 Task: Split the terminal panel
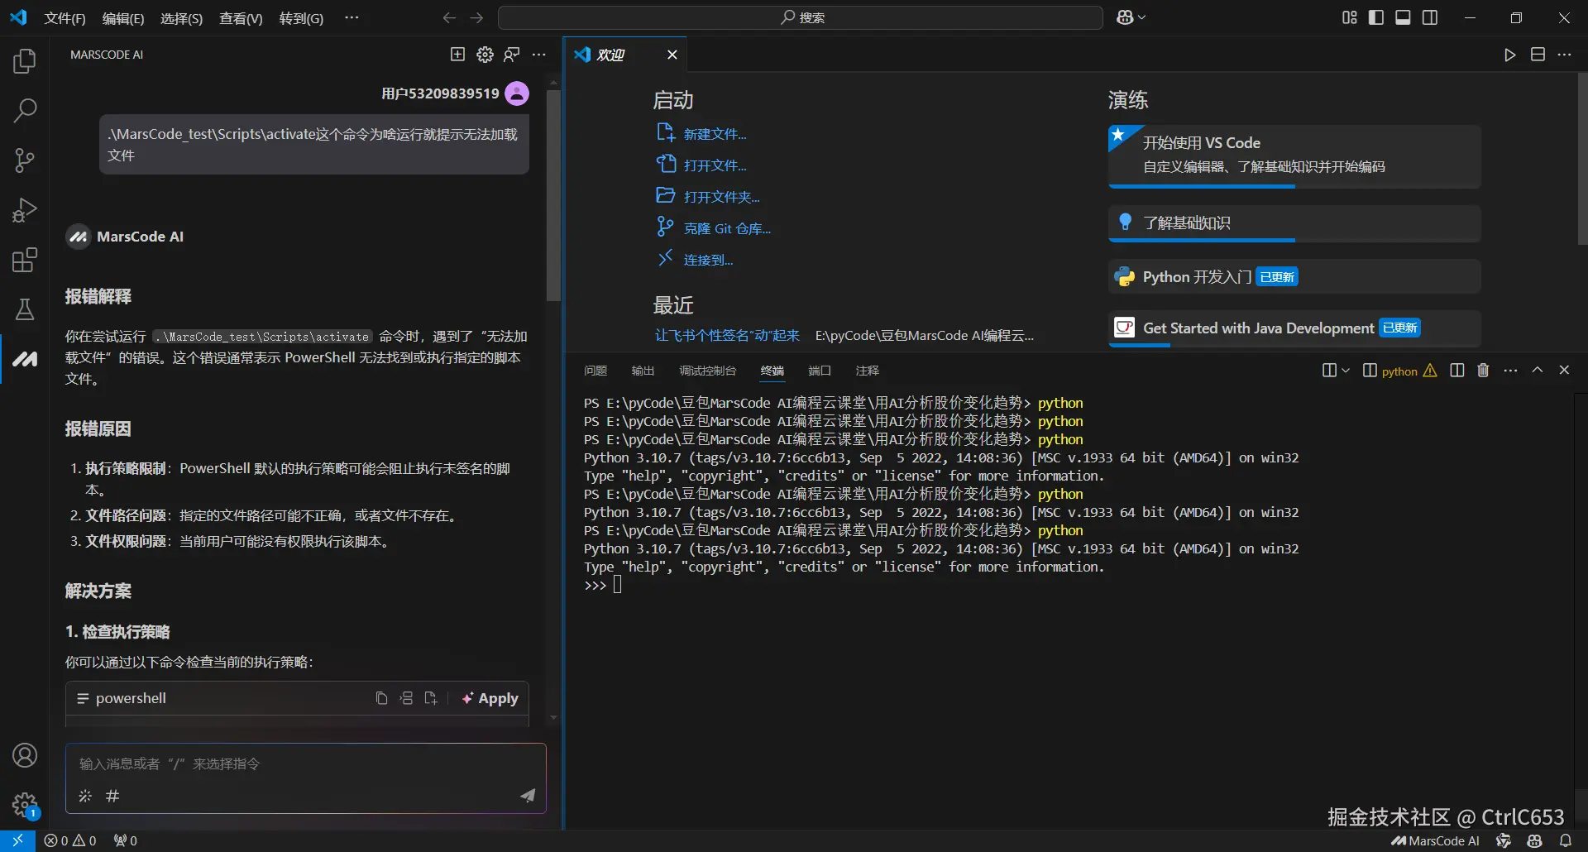click(x=1457, y=370)
